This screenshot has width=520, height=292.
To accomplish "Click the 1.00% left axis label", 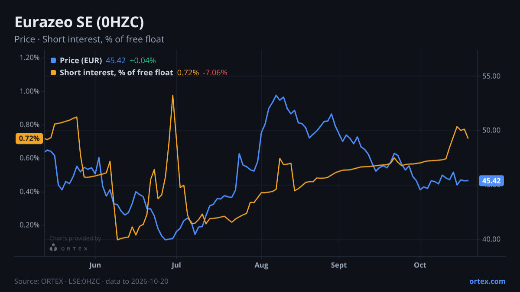I will pos(29,91).
